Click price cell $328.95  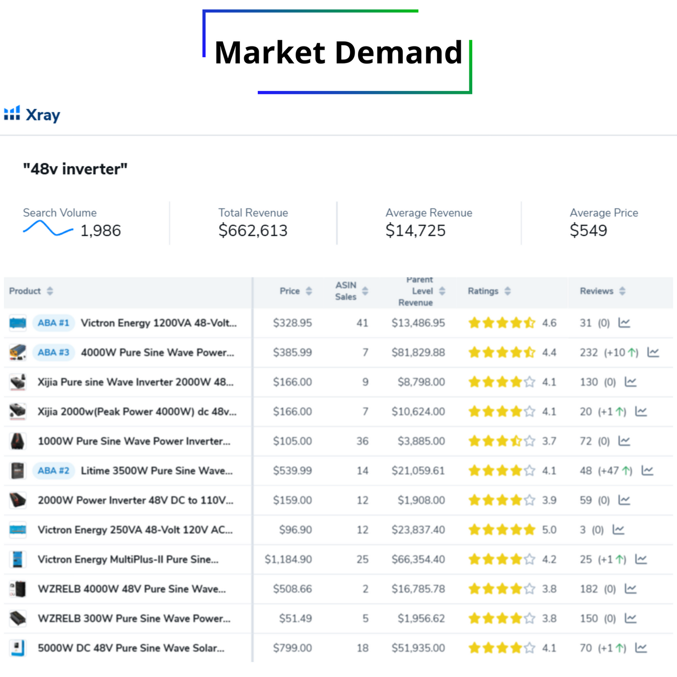[292, 323]
